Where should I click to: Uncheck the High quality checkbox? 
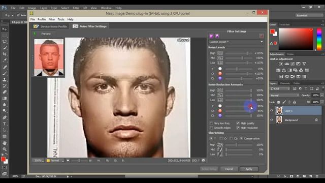click(x=238, y=123)
